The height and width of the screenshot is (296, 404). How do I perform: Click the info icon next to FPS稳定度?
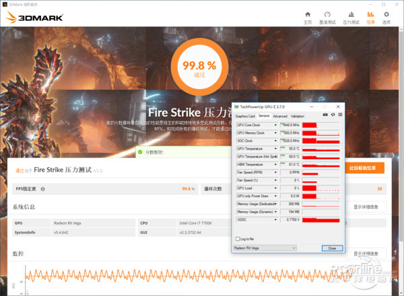click(x=43, y=189)
